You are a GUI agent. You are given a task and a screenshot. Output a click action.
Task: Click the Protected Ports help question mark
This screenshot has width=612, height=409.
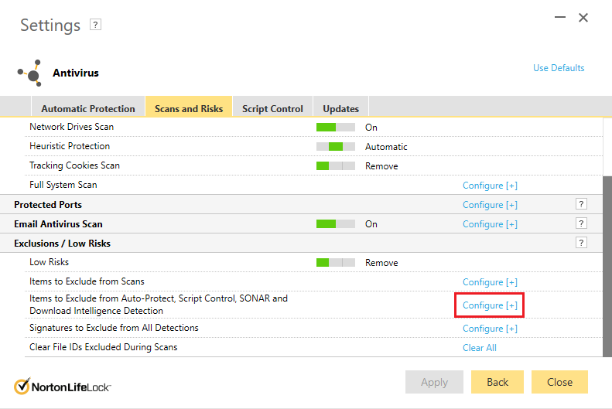coord(581,204)
